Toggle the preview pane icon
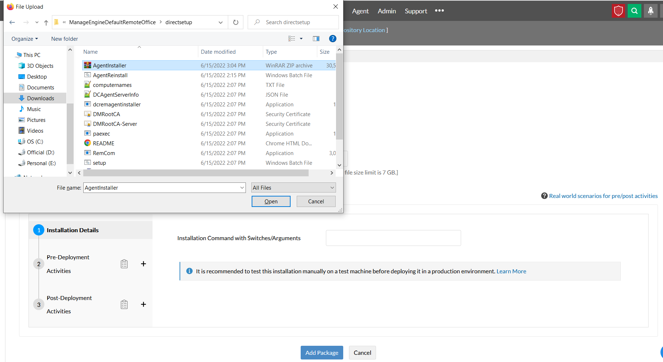 click(x=316, y=39)
